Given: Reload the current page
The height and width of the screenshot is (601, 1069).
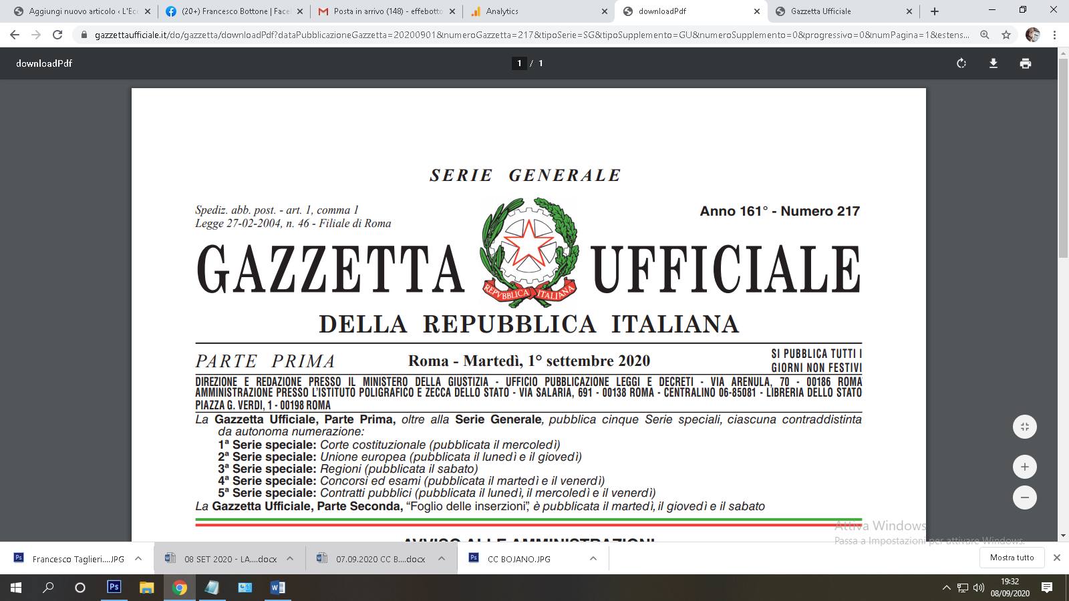Looking at the screenshot, I should click(57, 35).
